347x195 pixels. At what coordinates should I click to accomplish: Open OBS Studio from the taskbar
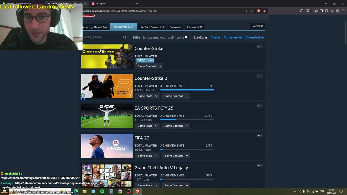(x=129, y=191)
